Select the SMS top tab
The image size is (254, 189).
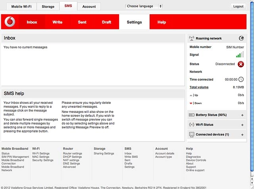pyautogui.click(x=68, y=6)
